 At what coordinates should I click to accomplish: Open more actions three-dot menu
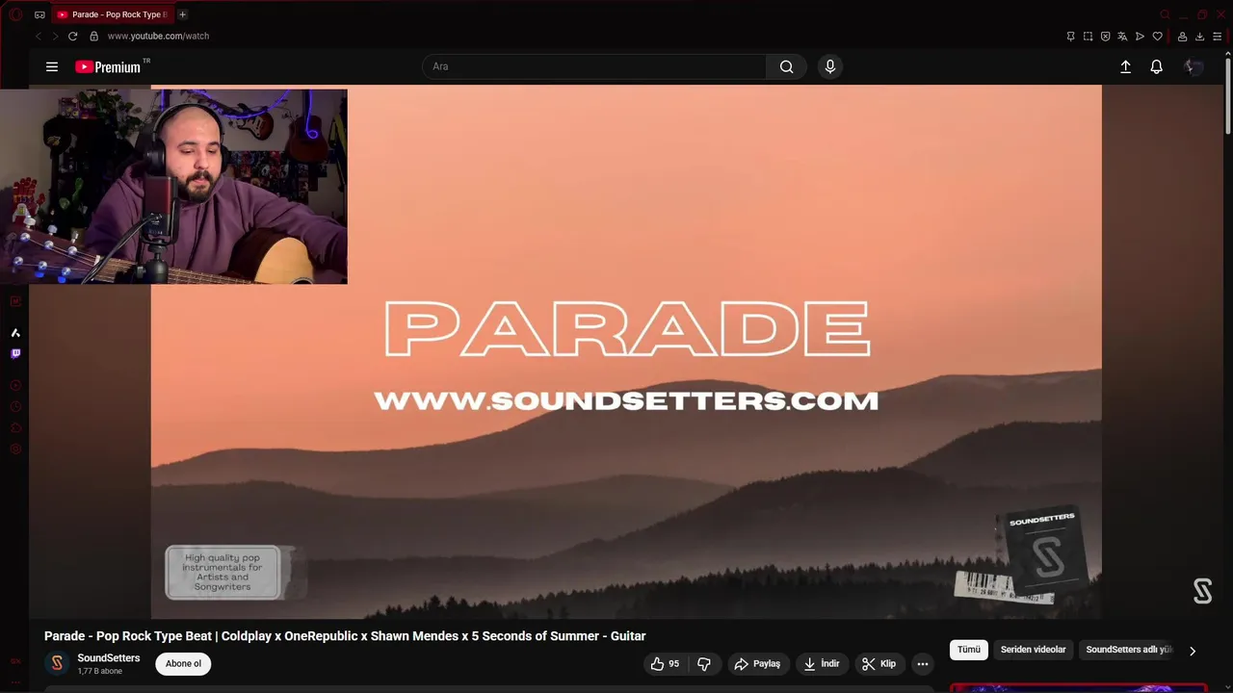pyautogui.click(x=923, y=664)
